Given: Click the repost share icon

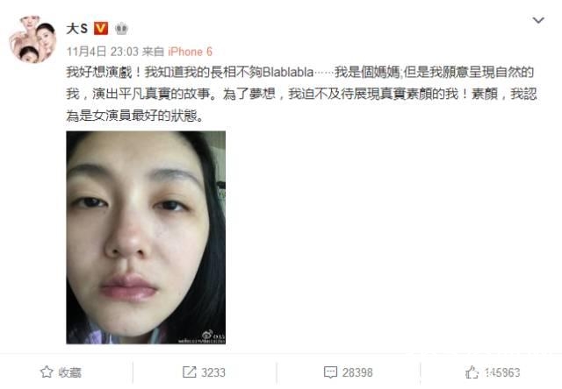Looking at the screenshot, I should tap(190, 372).
